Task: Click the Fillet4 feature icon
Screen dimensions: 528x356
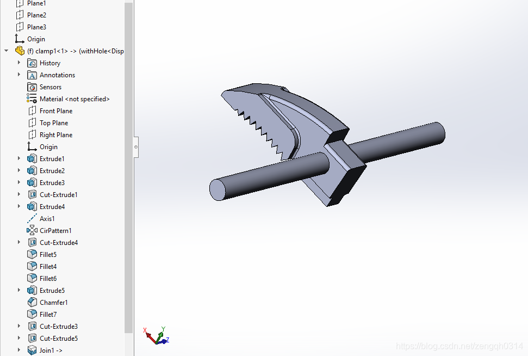Action: 32,266
